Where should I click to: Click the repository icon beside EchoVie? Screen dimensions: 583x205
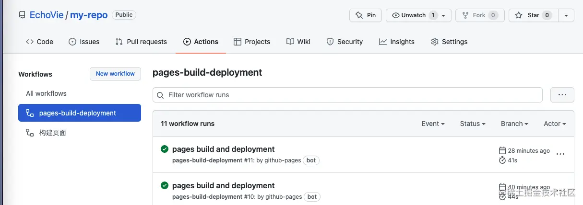click(x=22, y=15)
